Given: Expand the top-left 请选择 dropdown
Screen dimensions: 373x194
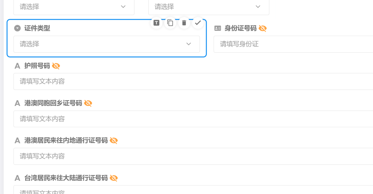Looking at the screenshot, I should pos(74,7).
